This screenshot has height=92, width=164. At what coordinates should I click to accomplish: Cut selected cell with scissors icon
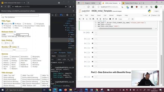pos(87,19)
